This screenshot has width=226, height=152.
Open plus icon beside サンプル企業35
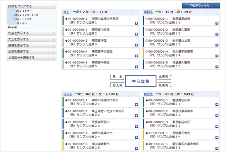click(x=217, y=148)
